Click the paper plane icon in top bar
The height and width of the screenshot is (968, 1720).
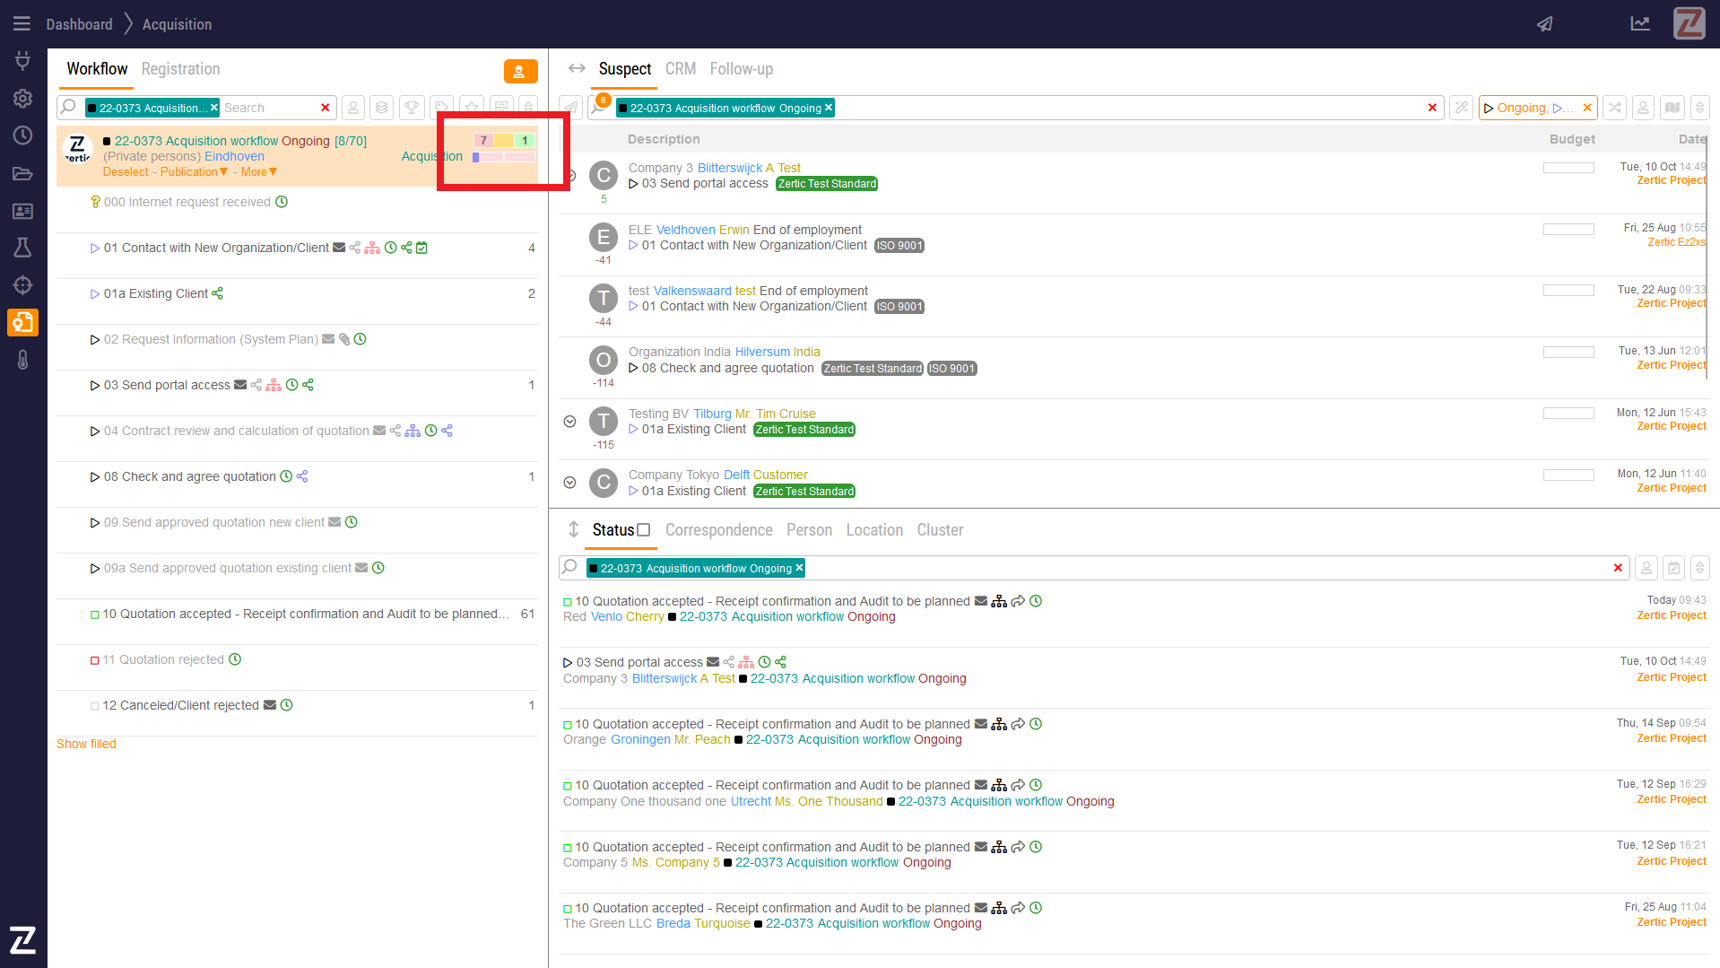(x=1544, y=24)
